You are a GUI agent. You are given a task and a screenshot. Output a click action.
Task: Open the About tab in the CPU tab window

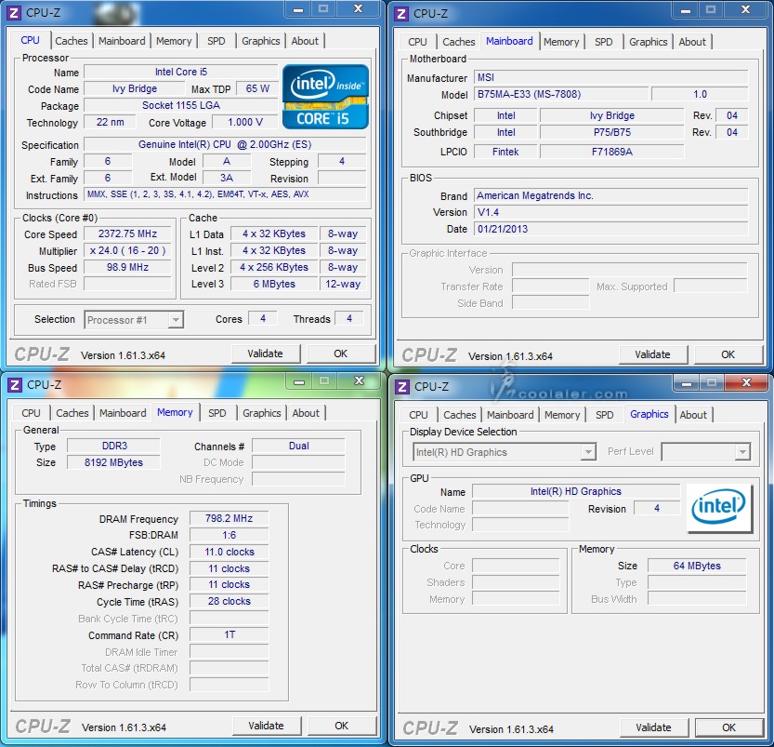point(305,41)
